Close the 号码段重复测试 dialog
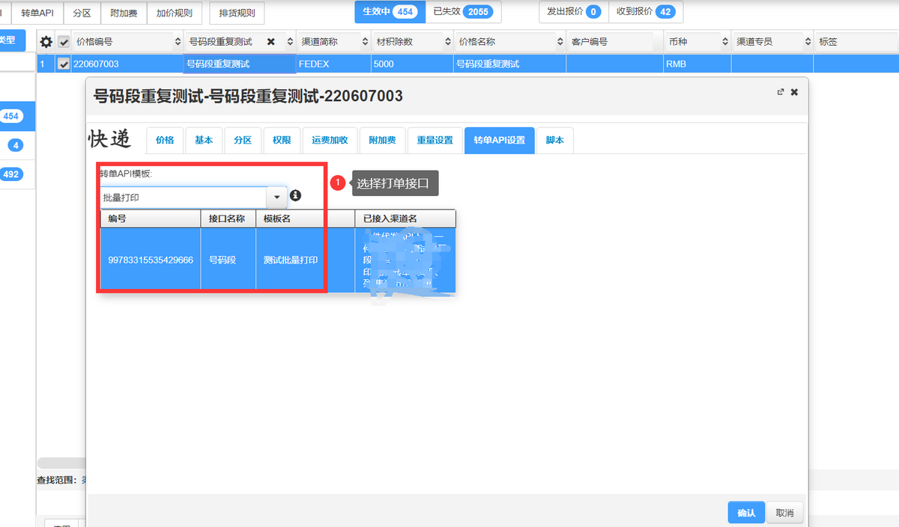899x527 pixels. 794,92
